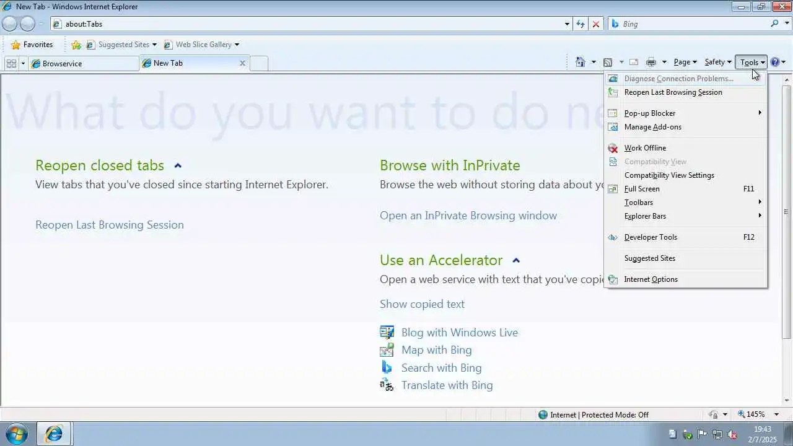Open the Print dropdown arrow
The width and height of the screenshot is (793, 446).
click(664, 62)
